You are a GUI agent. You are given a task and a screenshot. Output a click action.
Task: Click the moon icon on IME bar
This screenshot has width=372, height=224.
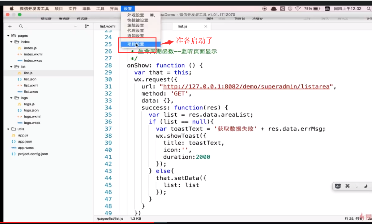(366, 186)
